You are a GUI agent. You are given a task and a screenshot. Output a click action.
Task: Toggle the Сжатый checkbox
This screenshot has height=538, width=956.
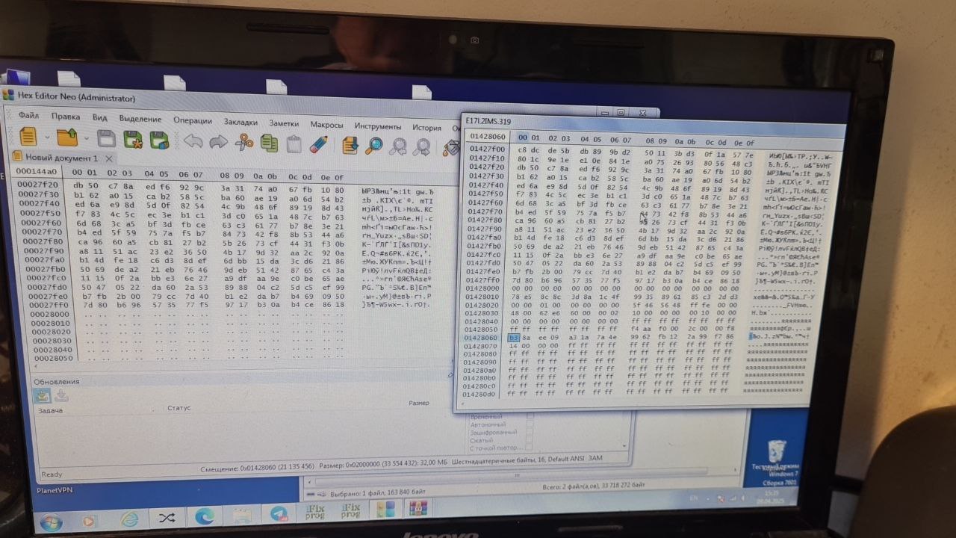coord(530,441)
